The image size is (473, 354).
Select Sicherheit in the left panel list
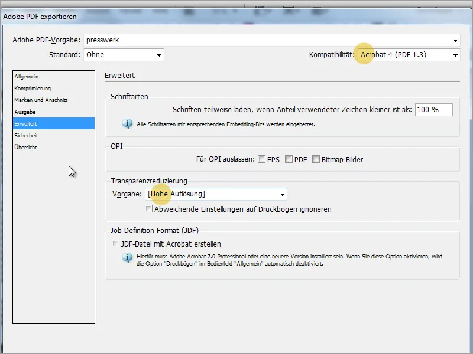[54, 136]
